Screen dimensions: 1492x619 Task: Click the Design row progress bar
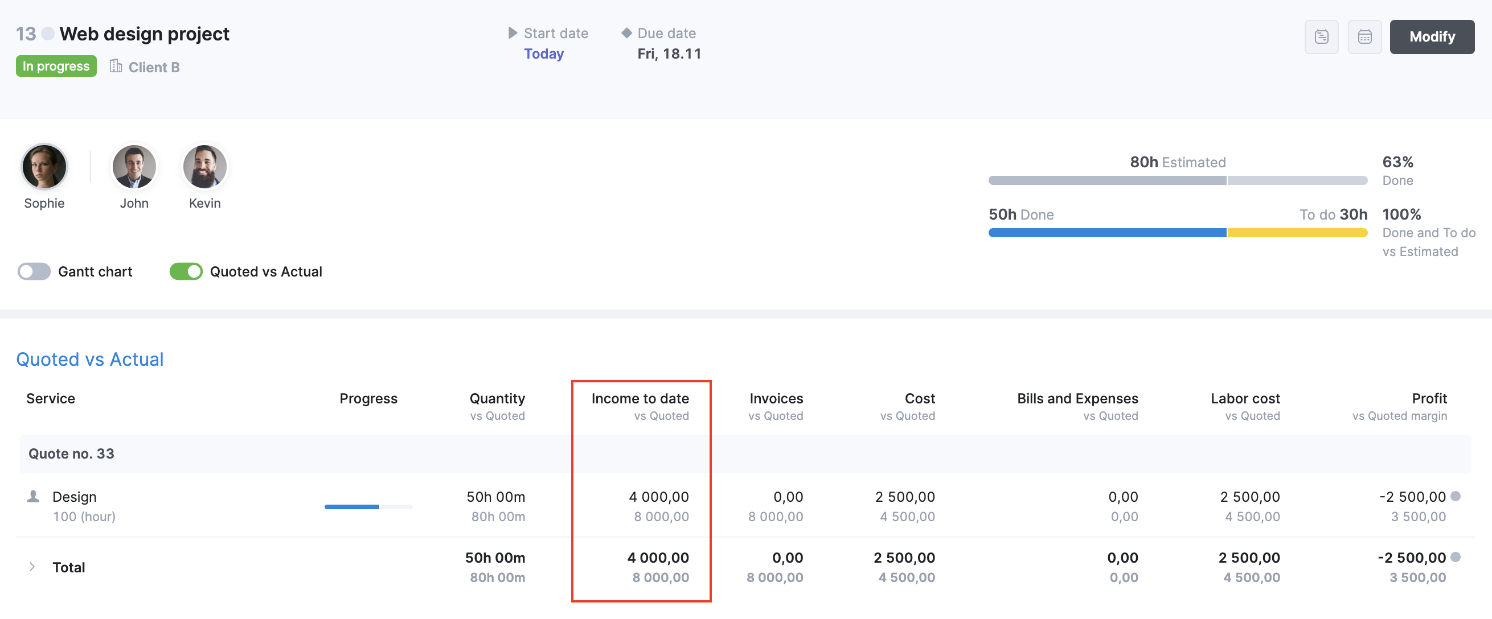coord(368,507)
